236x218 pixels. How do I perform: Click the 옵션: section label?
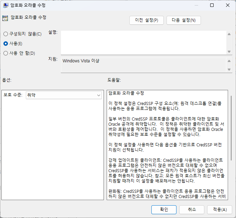[7, 80]
